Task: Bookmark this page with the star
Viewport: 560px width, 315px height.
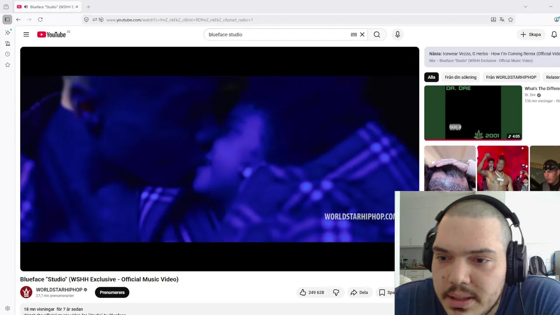Action: 511,20
